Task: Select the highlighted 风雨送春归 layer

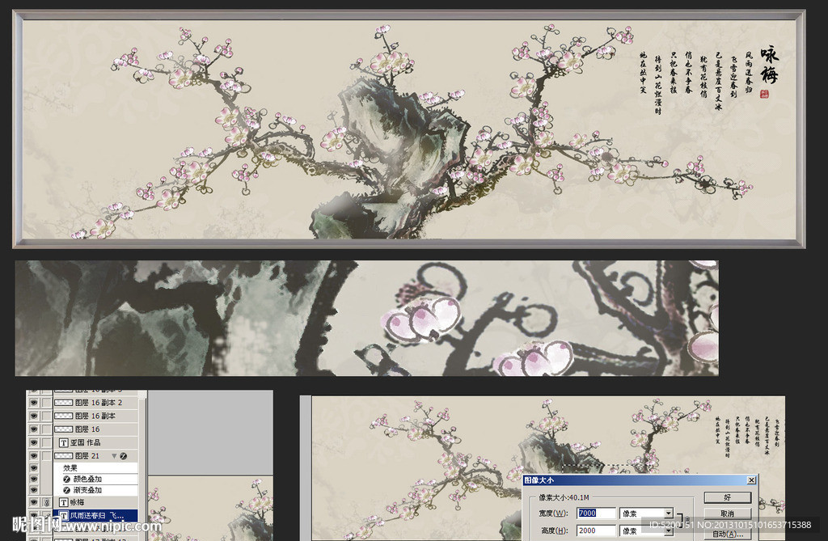Action: click(95, 516)
